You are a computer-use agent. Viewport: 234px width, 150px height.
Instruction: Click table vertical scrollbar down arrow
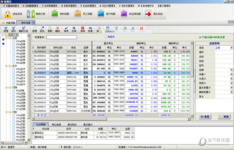tap(192, 116)
